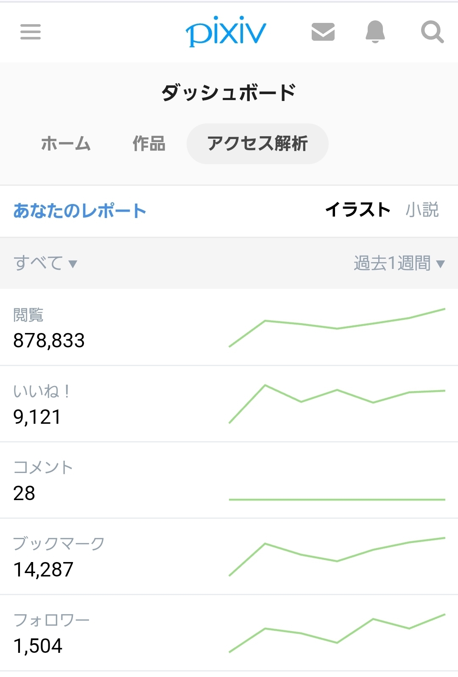Open 過去1週間 period dropdown

(x=399, y=263)
